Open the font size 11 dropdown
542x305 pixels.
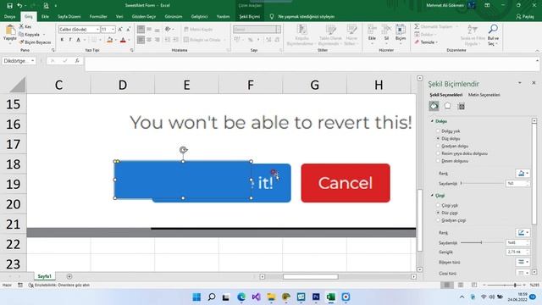(113, 30)
